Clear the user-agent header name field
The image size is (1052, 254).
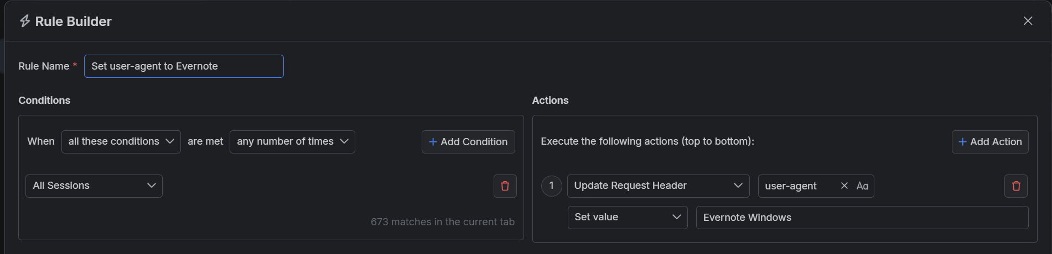pos(844,186)
